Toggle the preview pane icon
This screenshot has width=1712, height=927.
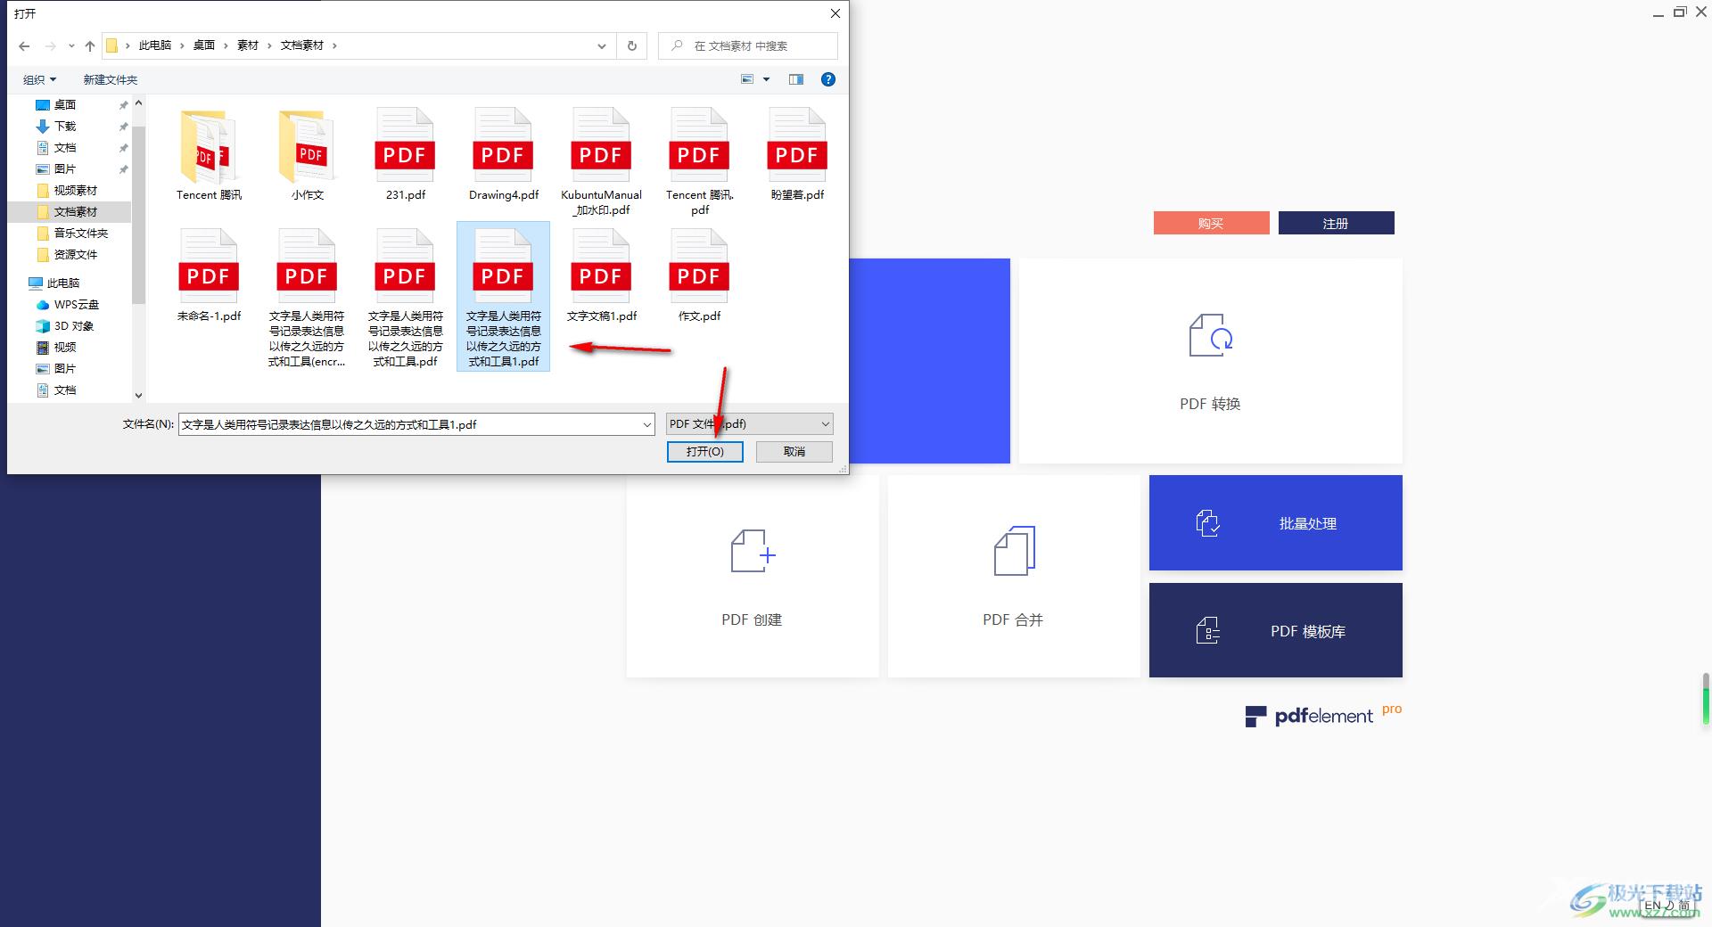(796, 79)
